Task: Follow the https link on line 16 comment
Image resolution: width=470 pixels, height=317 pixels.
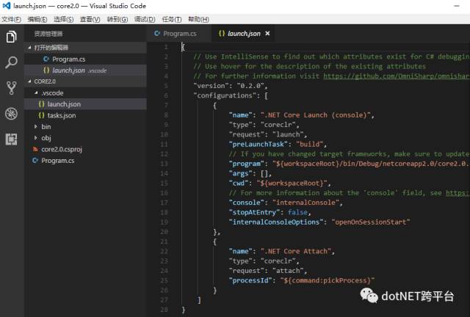Action: pyautogui.click(x=458, y=193)
